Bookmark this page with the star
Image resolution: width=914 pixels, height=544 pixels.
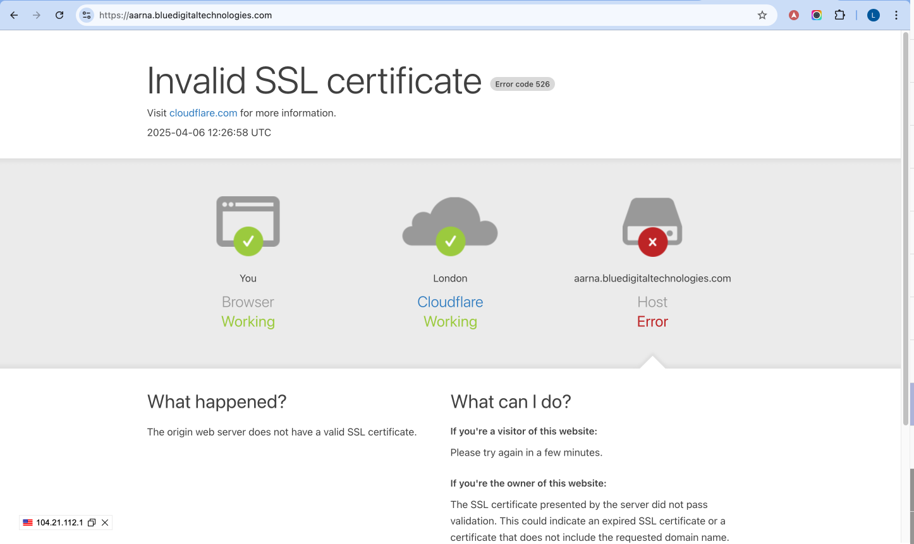coord(762,15)
